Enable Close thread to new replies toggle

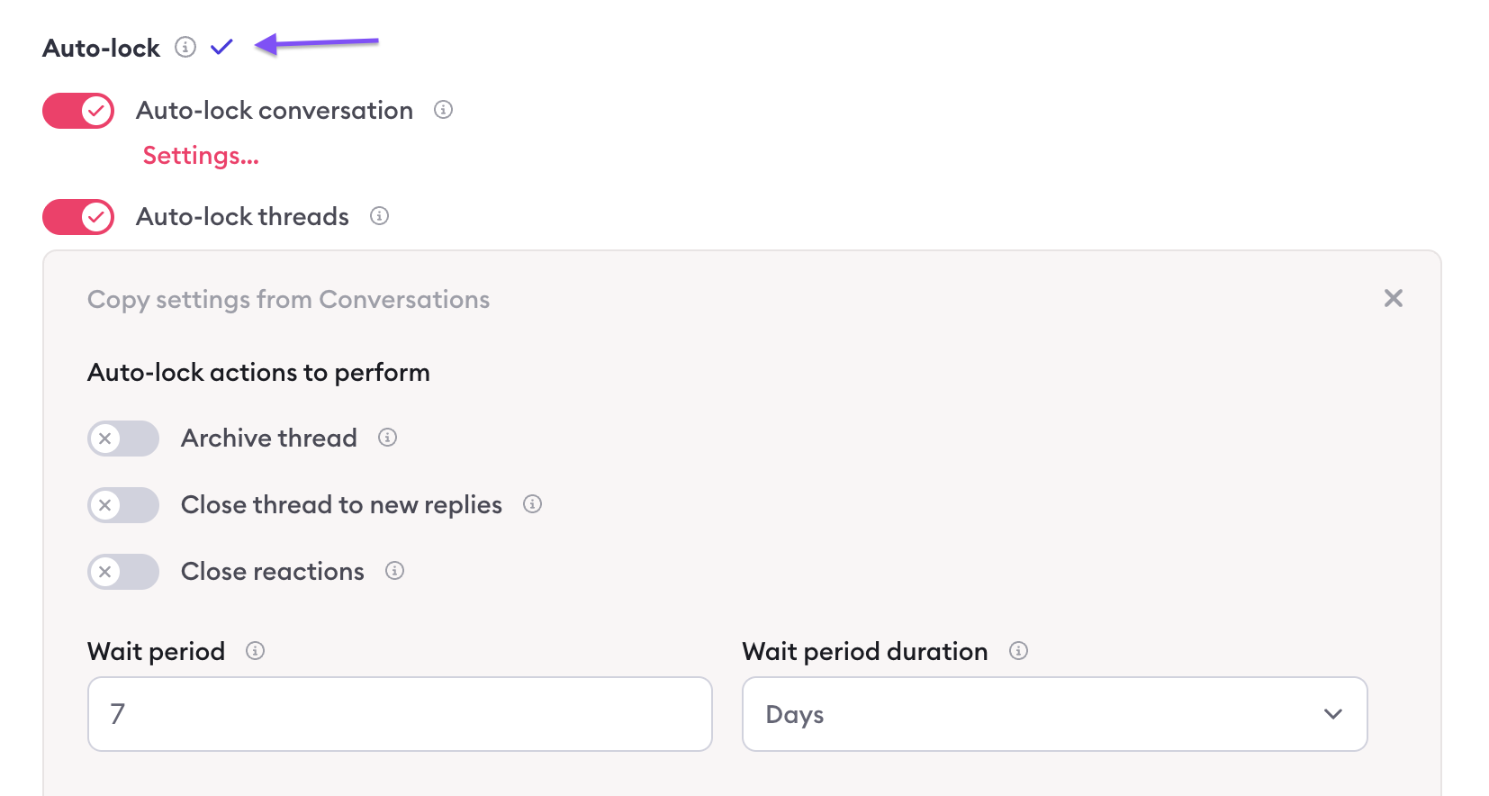[123, 505]
